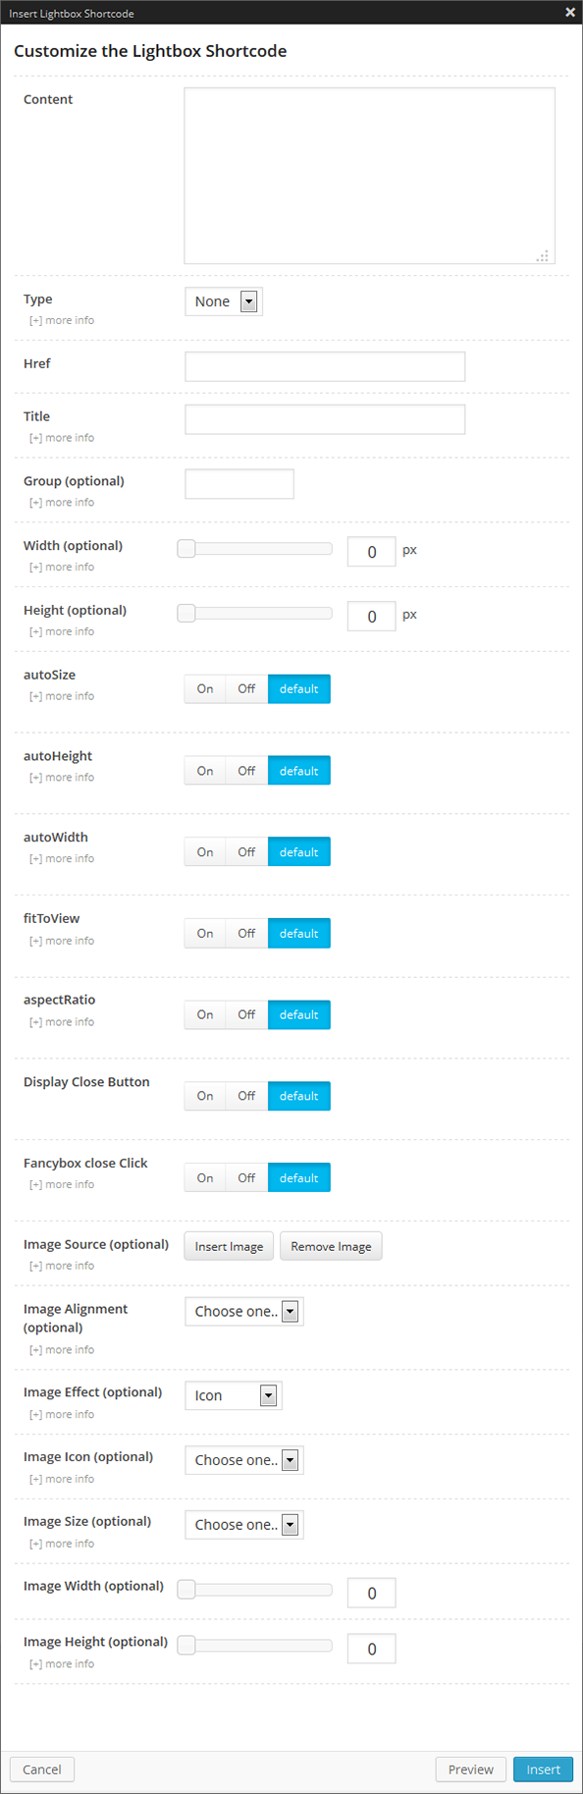Click the Insert Image button
Screen dimensions: 583x1794
(229, 1246)
